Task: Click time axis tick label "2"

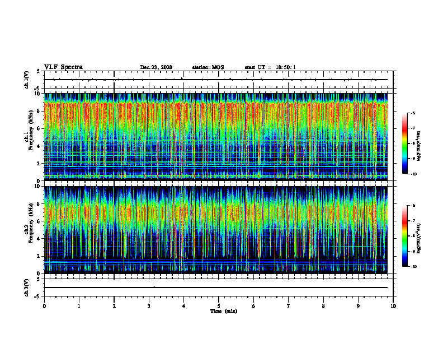Action: 114,306
